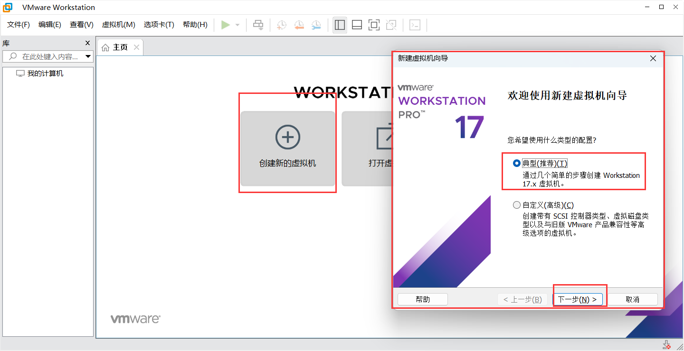
Task: Click the 打开虚拟机 tile icon
Action: 386,138
